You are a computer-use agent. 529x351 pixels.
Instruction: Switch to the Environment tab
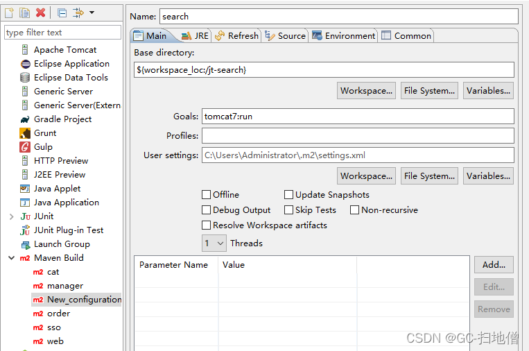click(343, 36)
